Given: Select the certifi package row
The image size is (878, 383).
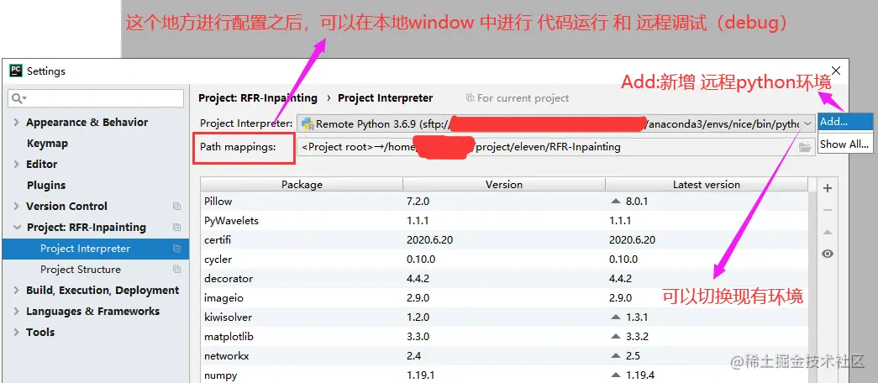Looking at the screenshot, I should click(504, 239).
